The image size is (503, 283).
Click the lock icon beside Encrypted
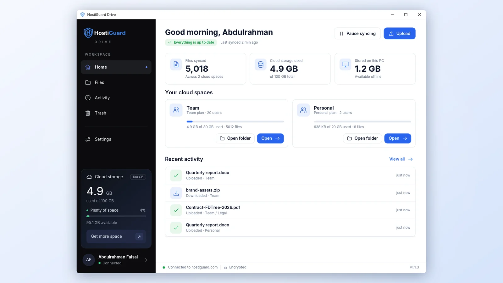[225, 267]
